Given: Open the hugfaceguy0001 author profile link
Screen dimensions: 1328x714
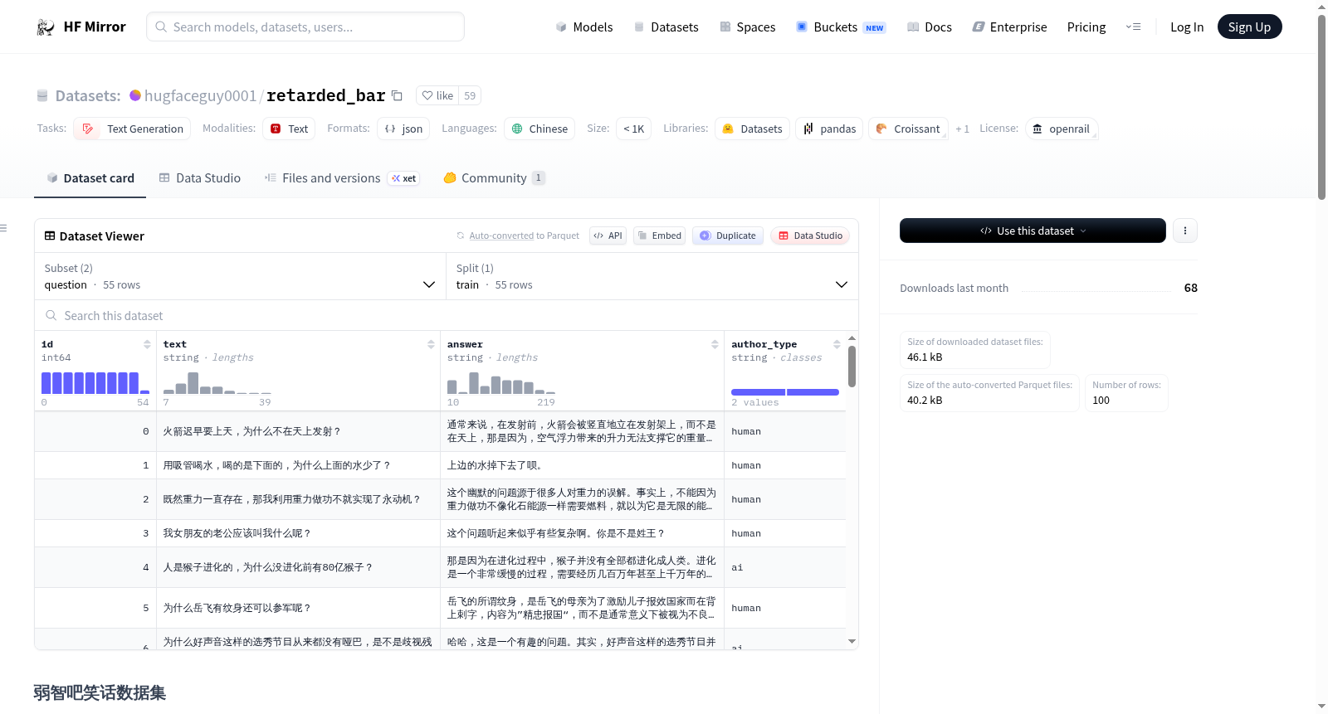Looking at the screenshot, I should coord(200,95).
